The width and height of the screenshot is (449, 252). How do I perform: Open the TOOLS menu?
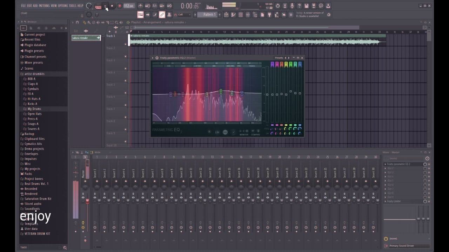click(72, 6)
